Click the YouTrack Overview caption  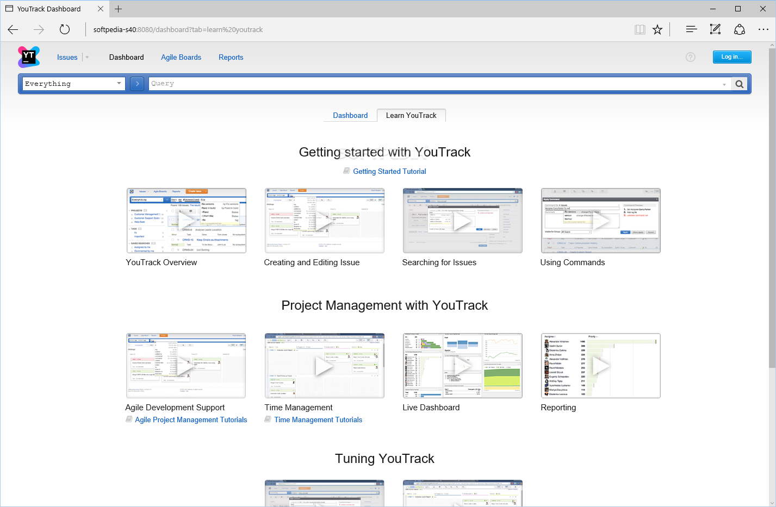click(x=162, y=262)
